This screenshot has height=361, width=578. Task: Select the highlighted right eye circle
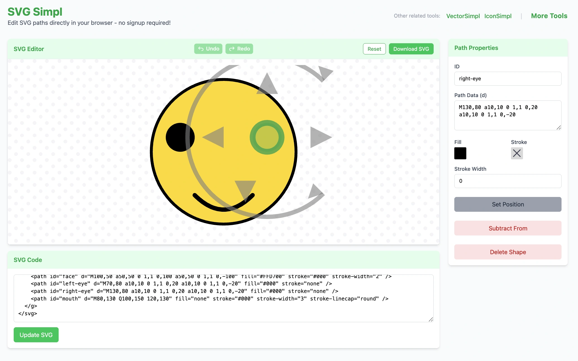tap(267, 137)
